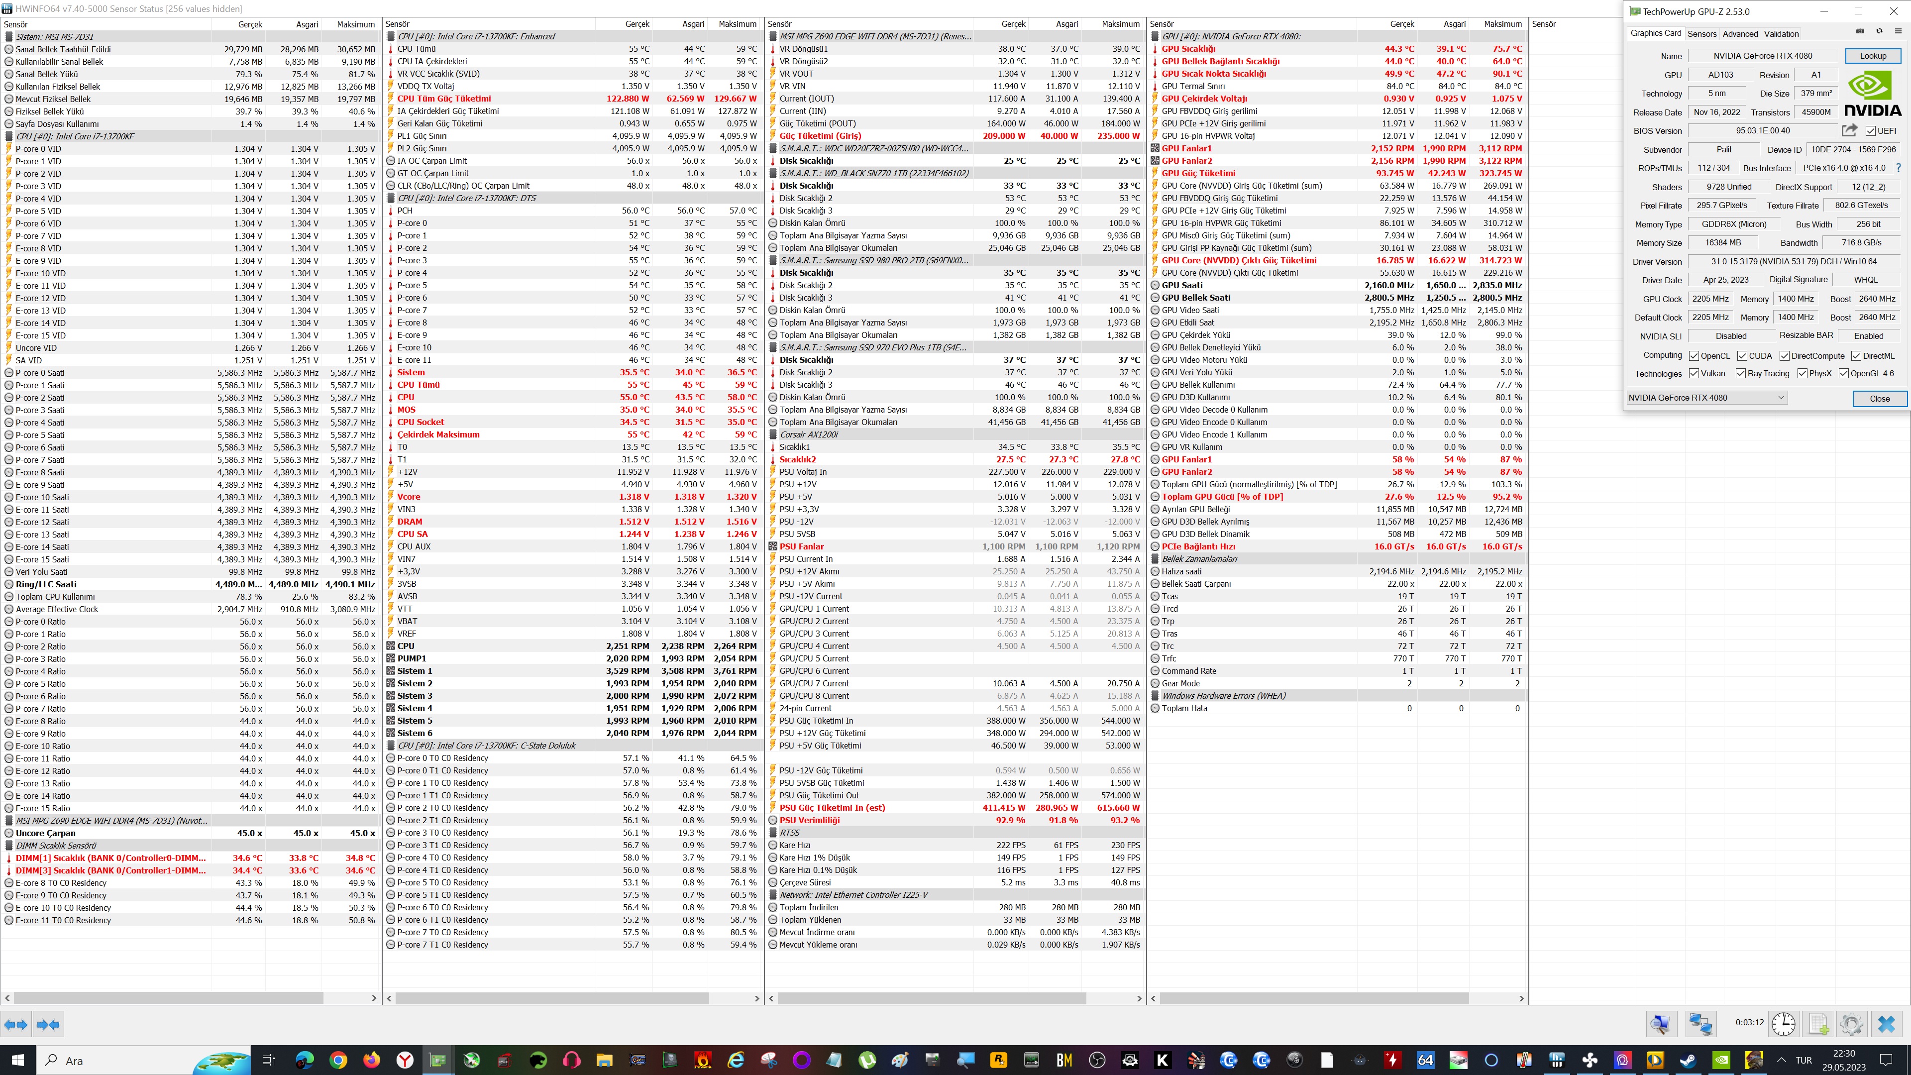Viewport: 1911px width, 1075px height.
Task: Open Task View from taskbar
Action: click(x=269, y=1060)
